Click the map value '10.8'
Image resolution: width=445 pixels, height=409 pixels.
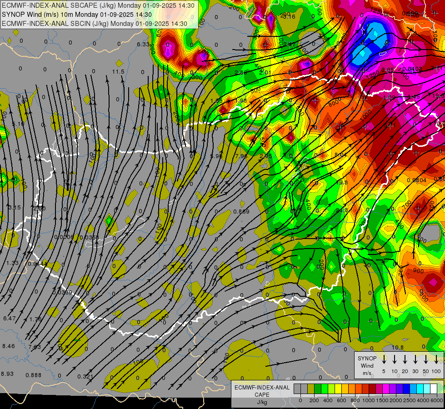coord(398,347)
